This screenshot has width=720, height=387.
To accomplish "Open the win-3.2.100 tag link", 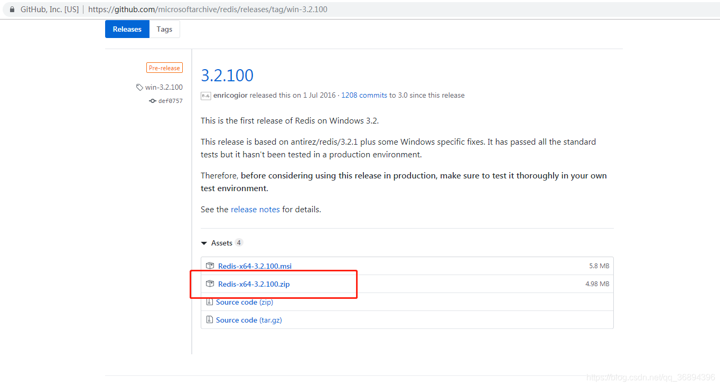I will coord(164,87).
